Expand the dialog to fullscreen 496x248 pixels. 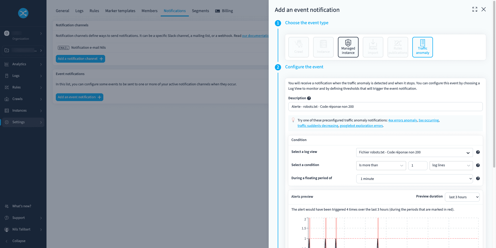pos(475,9)
